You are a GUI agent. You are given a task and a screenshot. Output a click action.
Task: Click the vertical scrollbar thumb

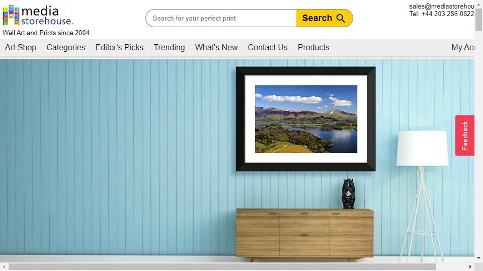pos(478,20)
